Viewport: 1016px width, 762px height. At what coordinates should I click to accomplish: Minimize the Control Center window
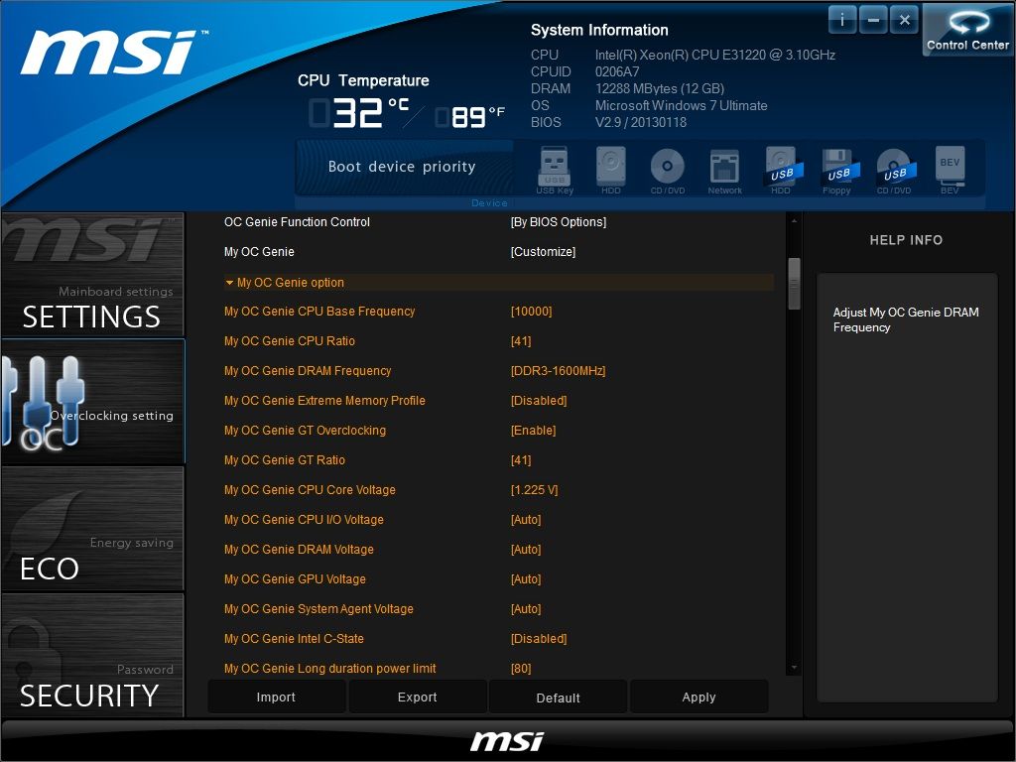click(x=873, y=20)
